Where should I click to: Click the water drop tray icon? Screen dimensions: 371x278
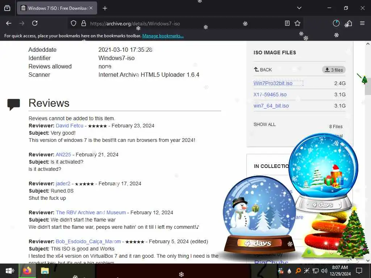[x=289, y=271]
